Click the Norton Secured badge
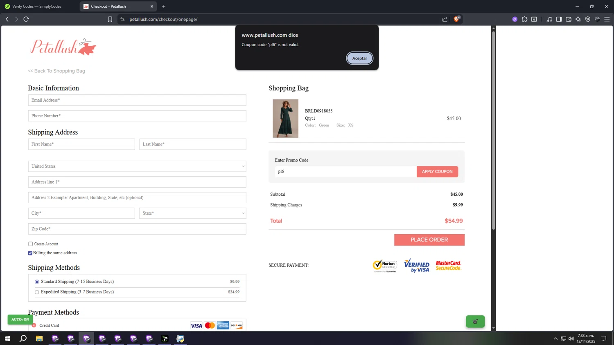The image size is (614, 345). 385,266
